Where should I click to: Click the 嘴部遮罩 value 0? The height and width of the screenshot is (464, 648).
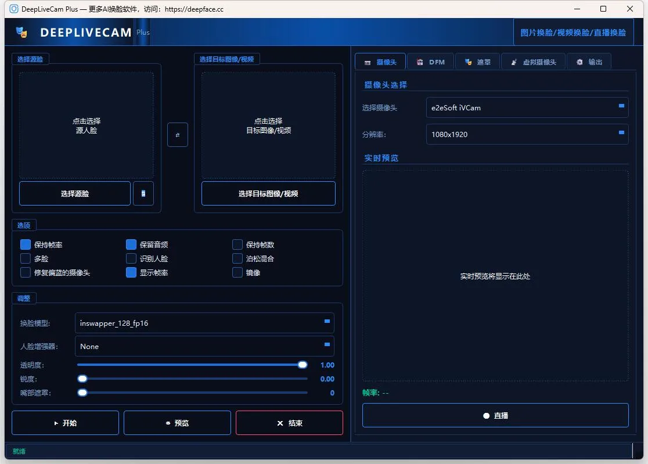pyautogui.click(x=332, y=393)
